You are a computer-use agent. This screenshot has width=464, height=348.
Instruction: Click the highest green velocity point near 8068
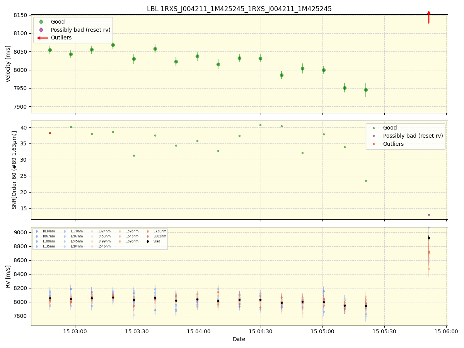pos(113,45)
